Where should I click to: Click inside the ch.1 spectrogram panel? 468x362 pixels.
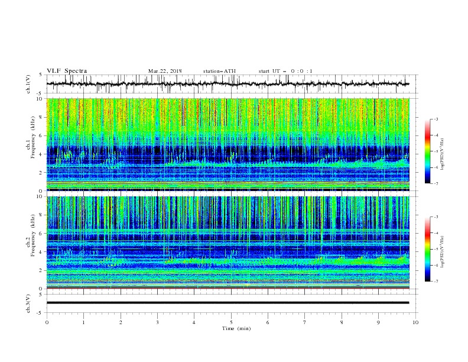pos(227,144)
